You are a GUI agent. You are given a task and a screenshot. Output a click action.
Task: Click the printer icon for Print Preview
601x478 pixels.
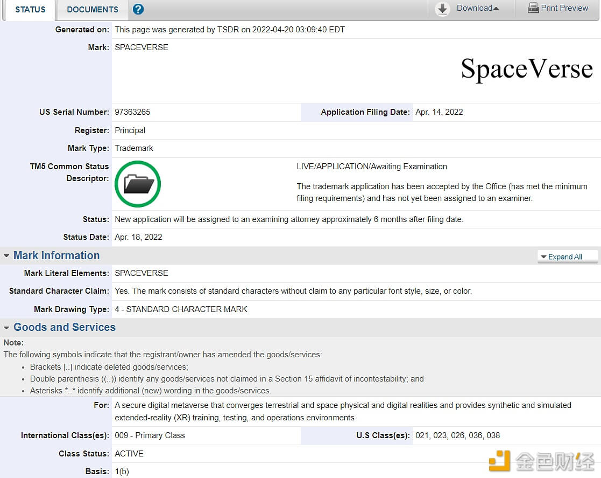(x=533, y=8)
